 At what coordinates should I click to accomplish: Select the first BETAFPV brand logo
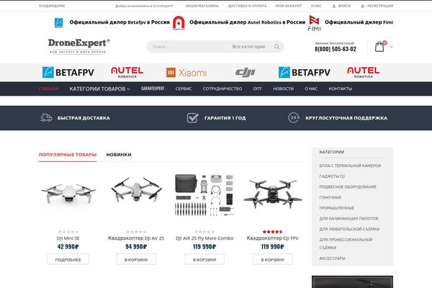click(x=68, y=72)
